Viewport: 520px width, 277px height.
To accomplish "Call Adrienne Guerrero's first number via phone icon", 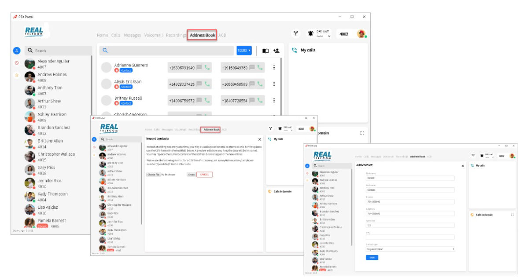I will pos(207,68).
